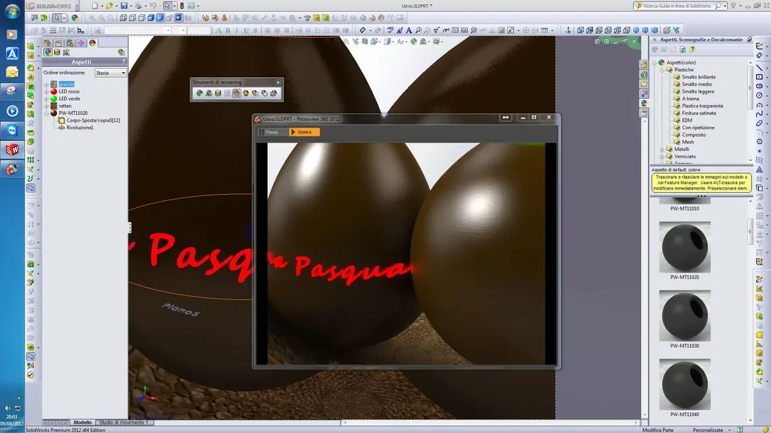Click the Save floppy disk icon

coord(124,6)
